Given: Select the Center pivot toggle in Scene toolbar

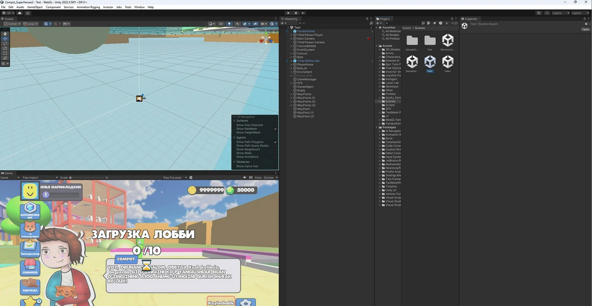Looking at the screenshot, I should (12, 24).
